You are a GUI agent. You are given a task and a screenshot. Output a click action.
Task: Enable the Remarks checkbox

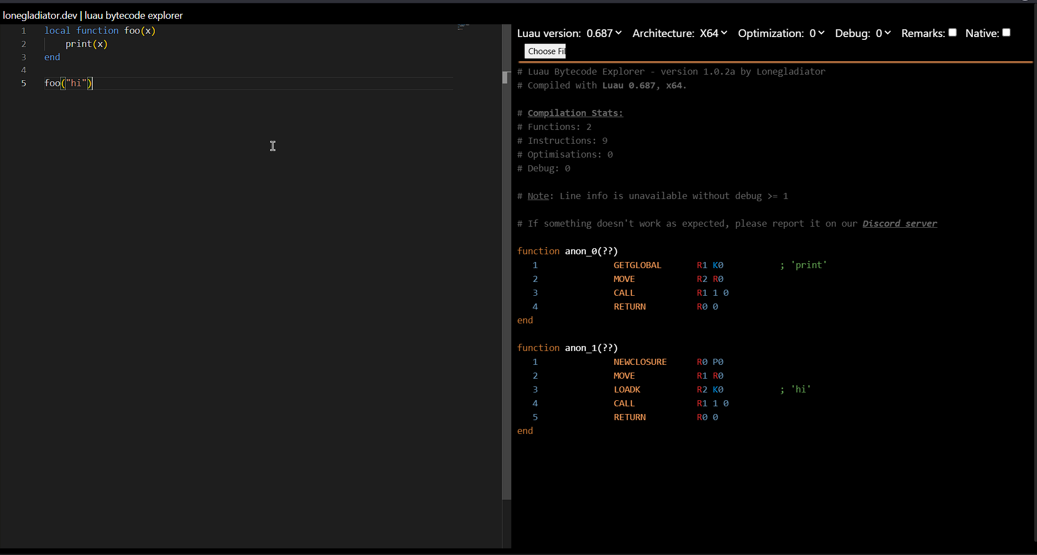952,33
